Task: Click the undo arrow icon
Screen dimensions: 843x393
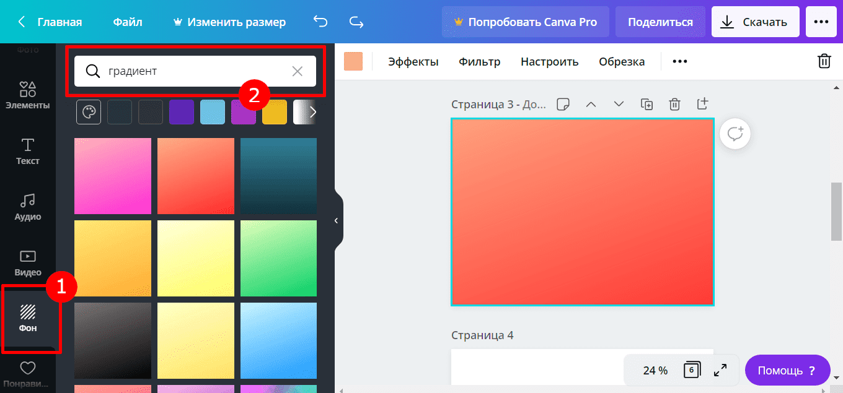Action: pyautogui.click(x=320, y=22)
